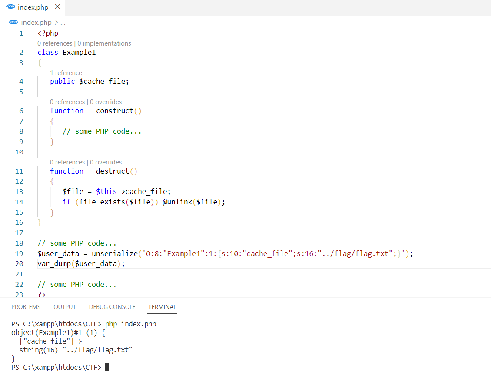Click "0 references" lens above __destruct
The width and height of the screenshot is (491, 384).
click(x=67, y=162)
